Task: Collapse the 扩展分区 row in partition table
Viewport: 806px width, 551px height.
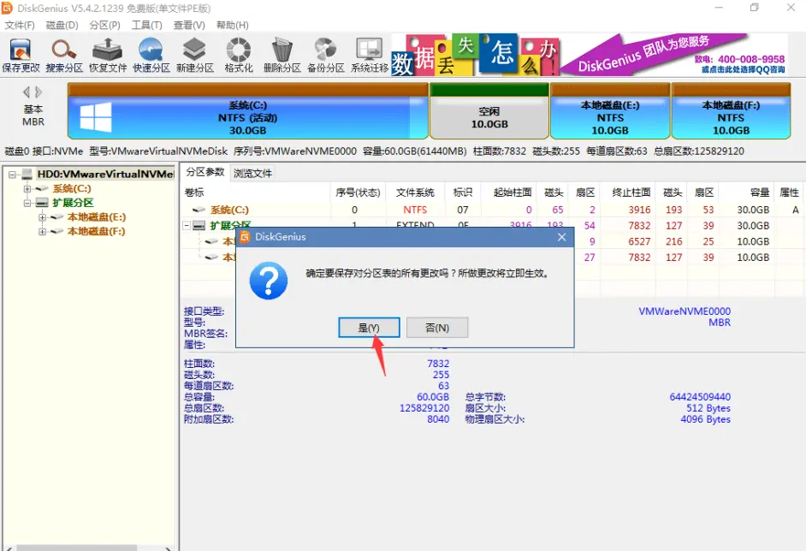Action: coord(187,226)
